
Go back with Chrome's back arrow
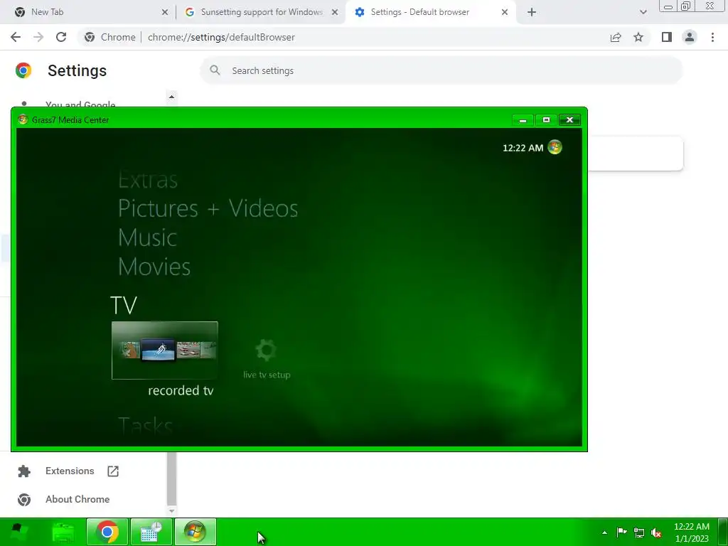click(x=16, y=37)
